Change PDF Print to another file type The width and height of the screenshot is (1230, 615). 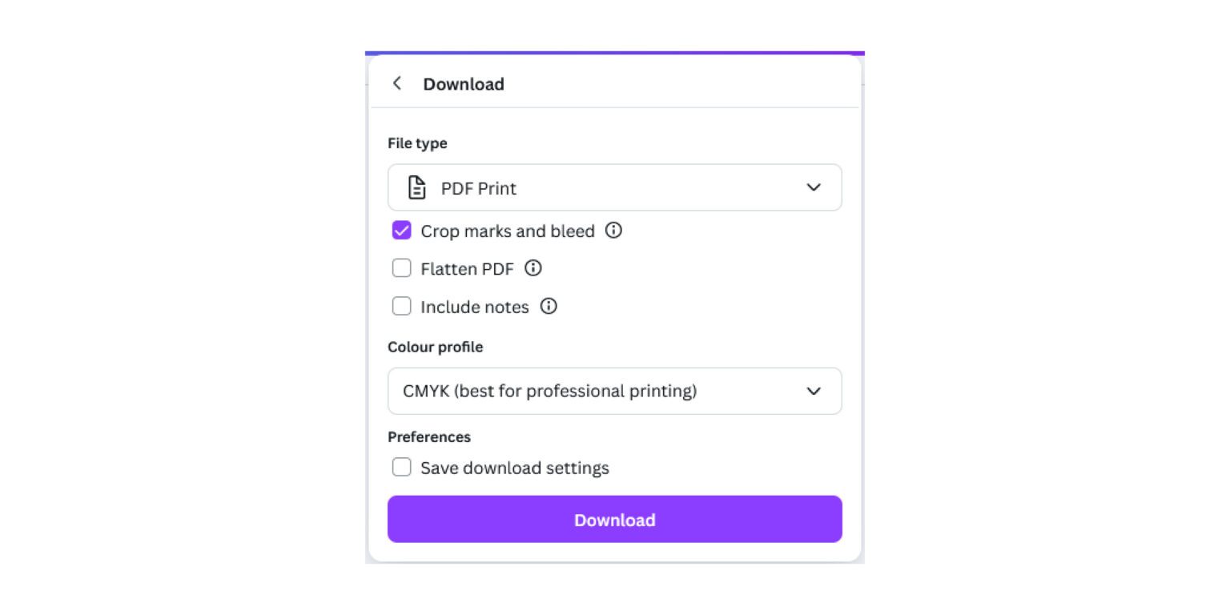614,187
